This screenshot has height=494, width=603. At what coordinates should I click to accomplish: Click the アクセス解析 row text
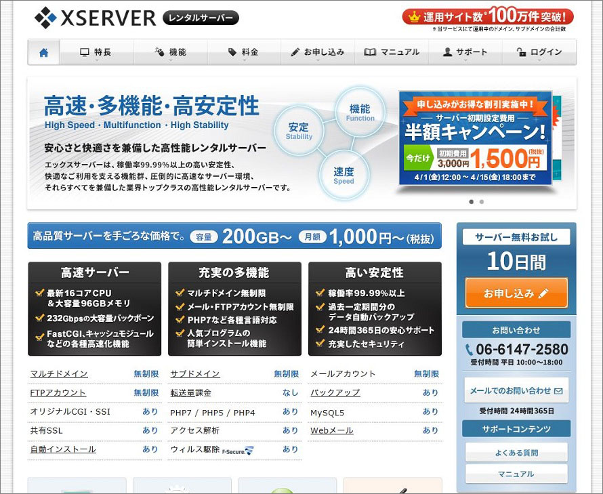[x=194, y=430]
